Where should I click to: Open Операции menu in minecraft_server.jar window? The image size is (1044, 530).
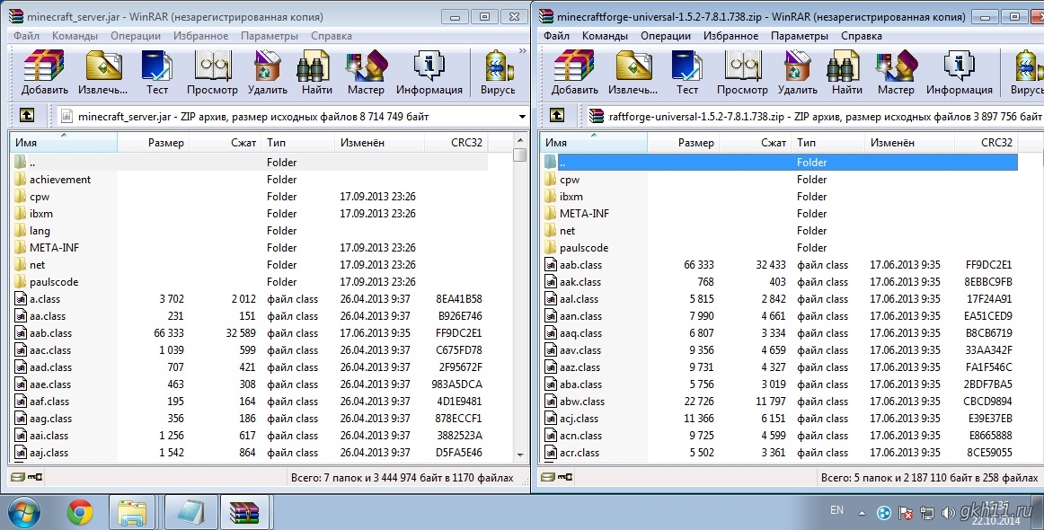(x=136, y=36)
